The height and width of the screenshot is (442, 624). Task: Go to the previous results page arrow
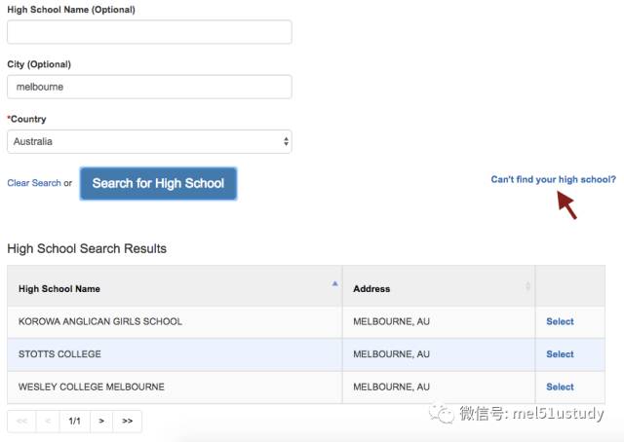click(48, 421)
